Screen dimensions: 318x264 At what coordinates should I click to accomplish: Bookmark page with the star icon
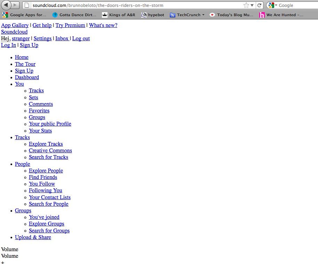pyautogui.click(x=246, y=5)
